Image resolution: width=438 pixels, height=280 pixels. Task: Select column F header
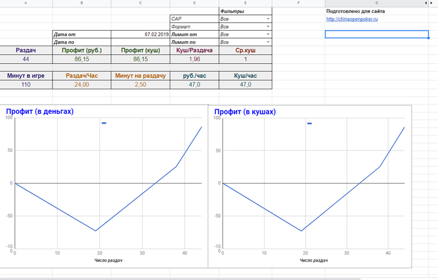pyautogui.click(x=298, y=3)
